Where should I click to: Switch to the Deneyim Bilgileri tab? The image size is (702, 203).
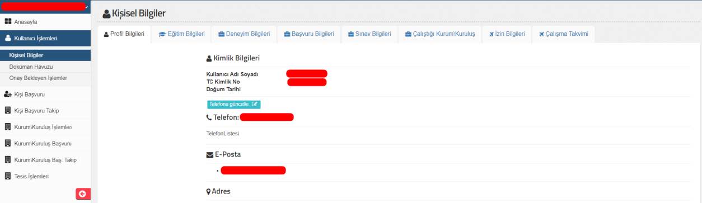tap(244, 34)
